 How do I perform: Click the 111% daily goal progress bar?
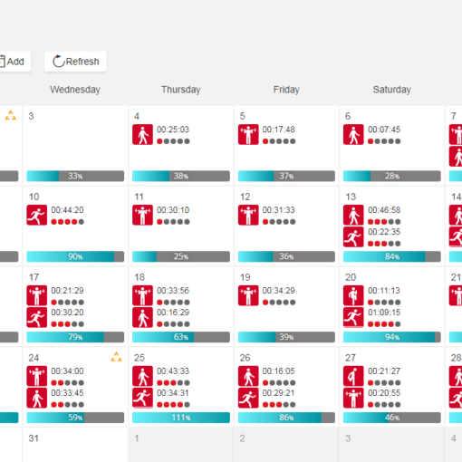point(181,418)
